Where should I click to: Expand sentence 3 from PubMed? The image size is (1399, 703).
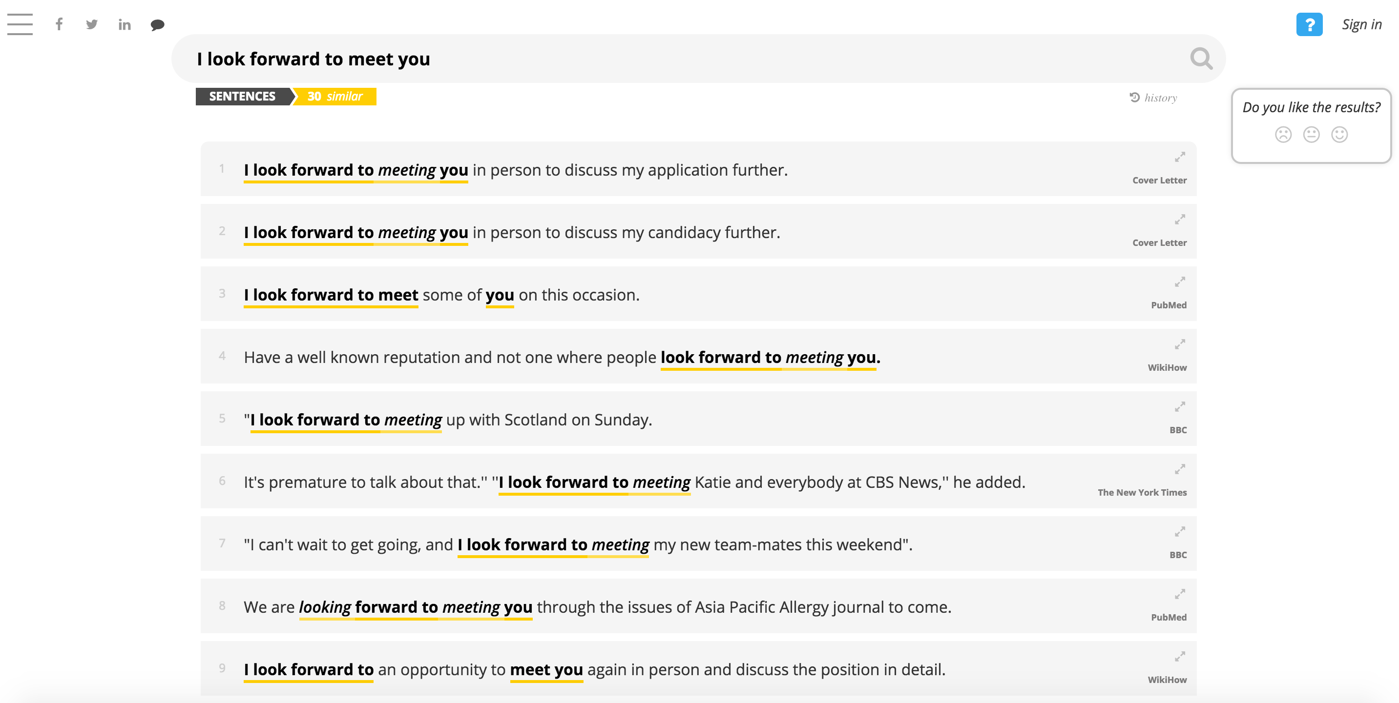click(x=1180, y=282)
